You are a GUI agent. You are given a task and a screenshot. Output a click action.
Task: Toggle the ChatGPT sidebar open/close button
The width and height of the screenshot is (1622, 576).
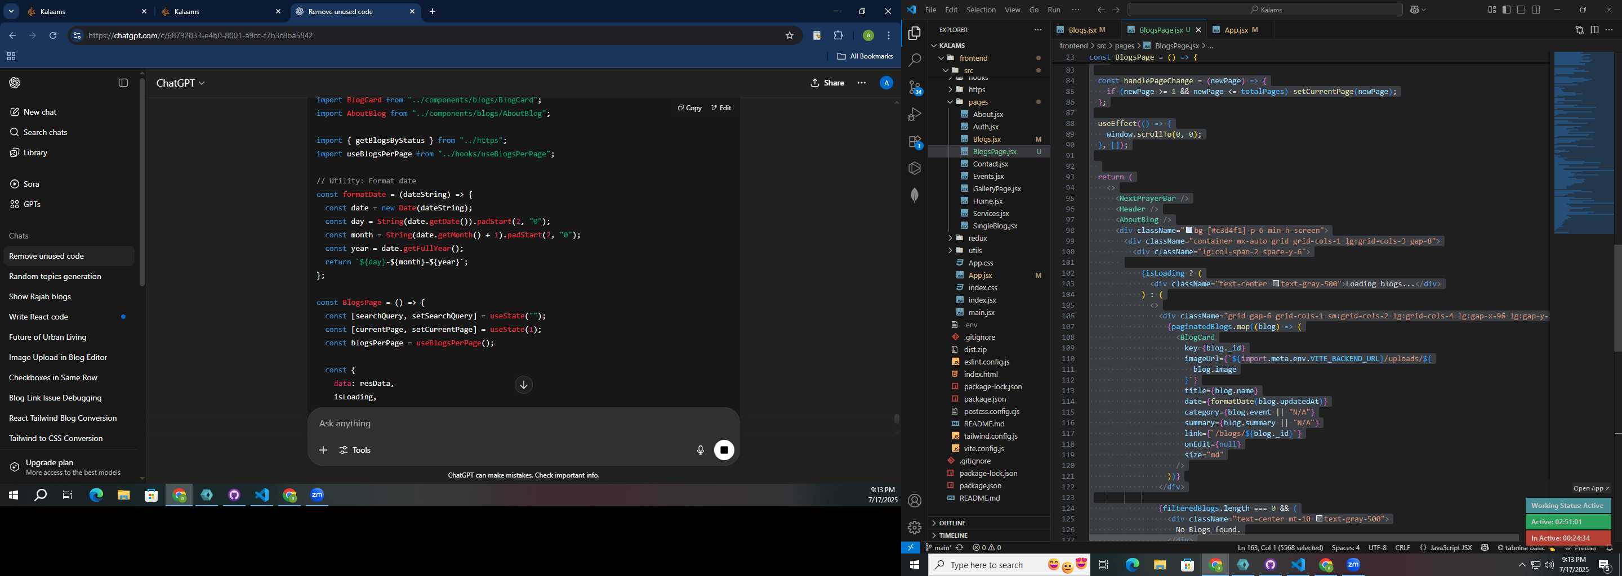click(x=123, y=83)
